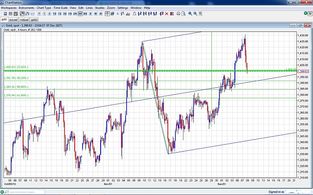Open the Time Scale menu
The height and width of the screenshot is (195, 313).
point(61,8)
